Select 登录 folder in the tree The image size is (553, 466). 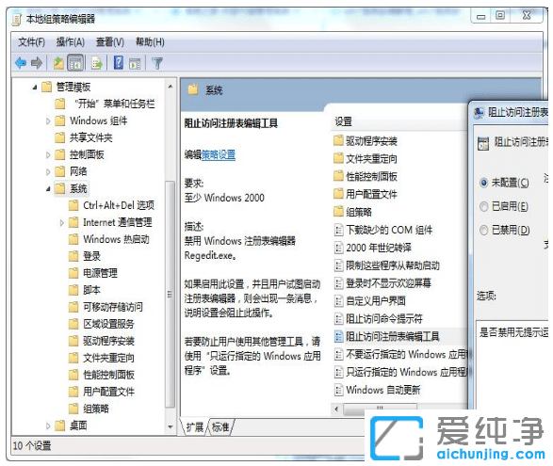tap(91, 256)
